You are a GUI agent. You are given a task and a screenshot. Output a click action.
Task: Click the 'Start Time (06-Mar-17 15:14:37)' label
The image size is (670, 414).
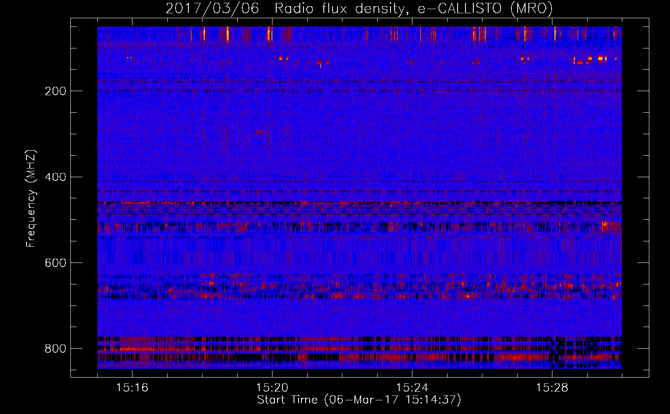pos(359,400)
